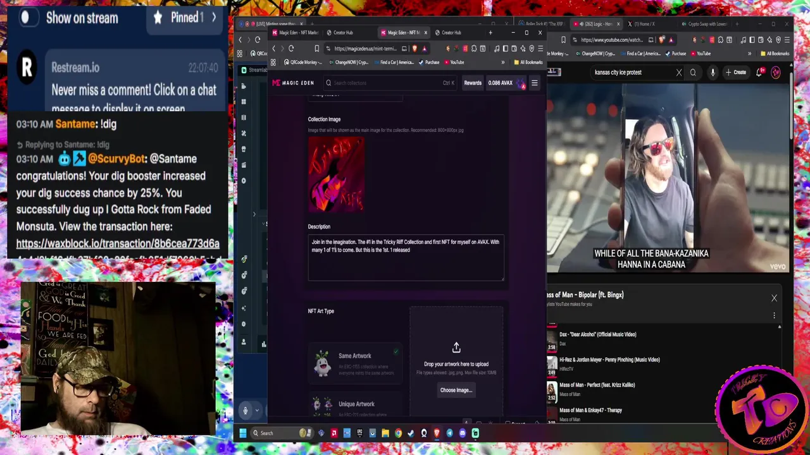Viewport: 810px width, 455px height.
Task: Open YouTube notifications bell
Action: coord(760,72)
